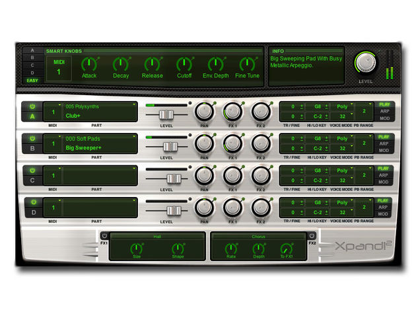Open the empty part C patch dropdown

coord(100,176)
